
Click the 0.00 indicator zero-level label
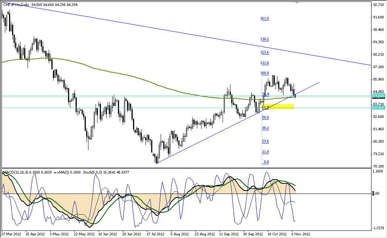[376, 194]
